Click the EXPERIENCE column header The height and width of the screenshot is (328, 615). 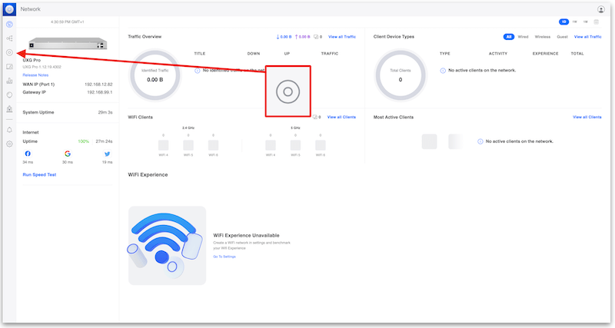tap(545, 54)
